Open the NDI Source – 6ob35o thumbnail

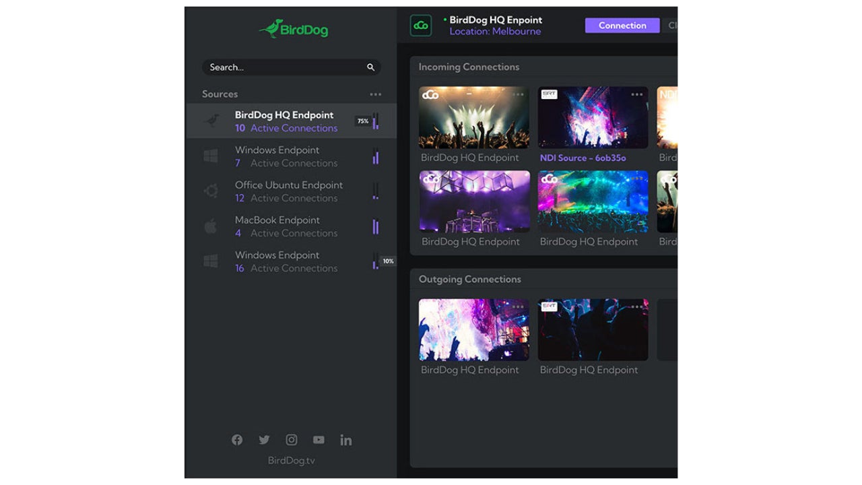pos(593,117)
